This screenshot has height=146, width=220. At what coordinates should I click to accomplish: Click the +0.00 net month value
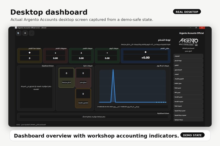(x=145, y=58)
